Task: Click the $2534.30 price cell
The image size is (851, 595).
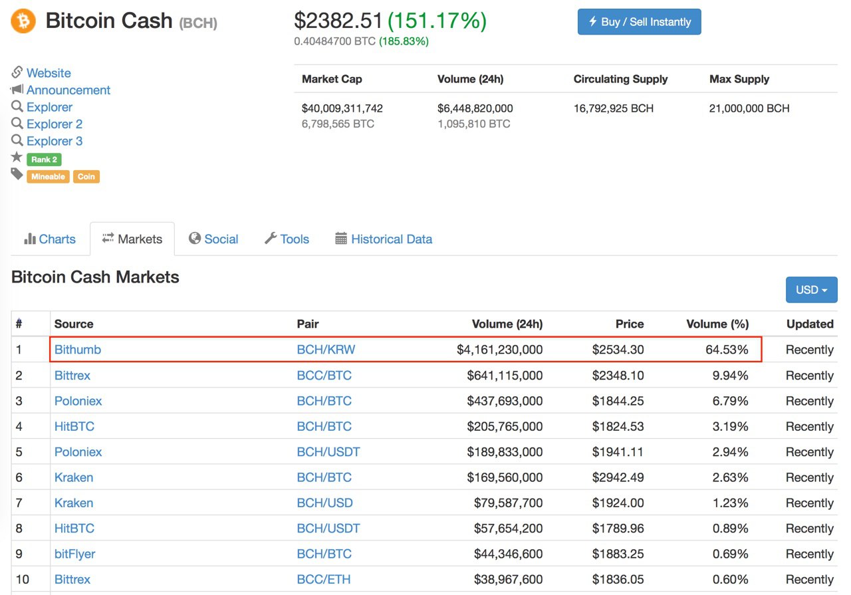Action: coord(618,350)
